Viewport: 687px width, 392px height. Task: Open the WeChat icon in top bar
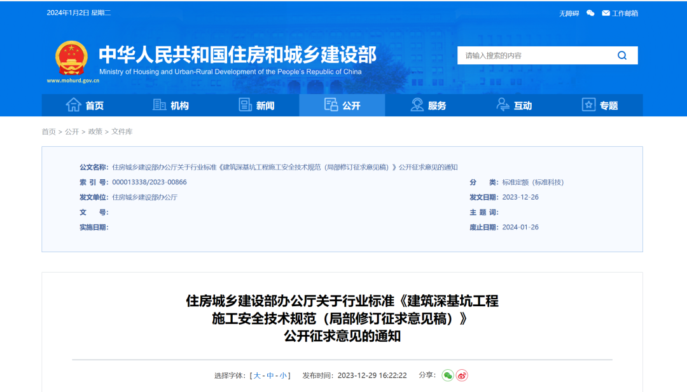(x=590, y=13)
